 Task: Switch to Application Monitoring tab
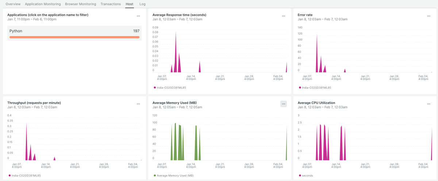pos(43,4)
